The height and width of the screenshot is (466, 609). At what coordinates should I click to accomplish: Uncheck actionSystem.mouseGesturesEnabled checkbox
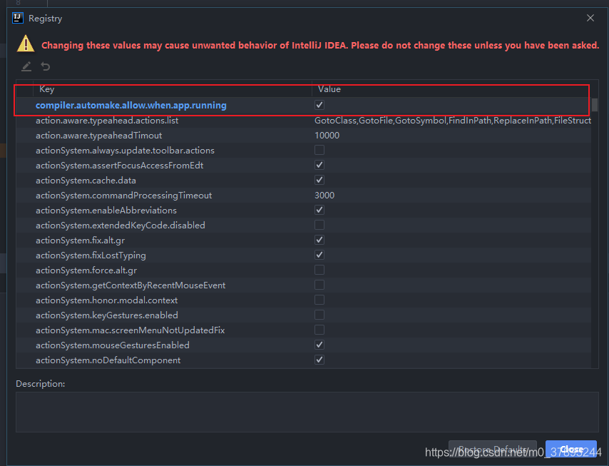tap(319, 345)
